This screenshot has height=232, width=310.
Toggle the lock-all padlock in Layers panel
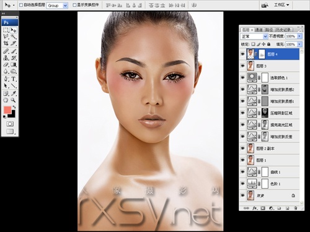click(x=268, y=44)
